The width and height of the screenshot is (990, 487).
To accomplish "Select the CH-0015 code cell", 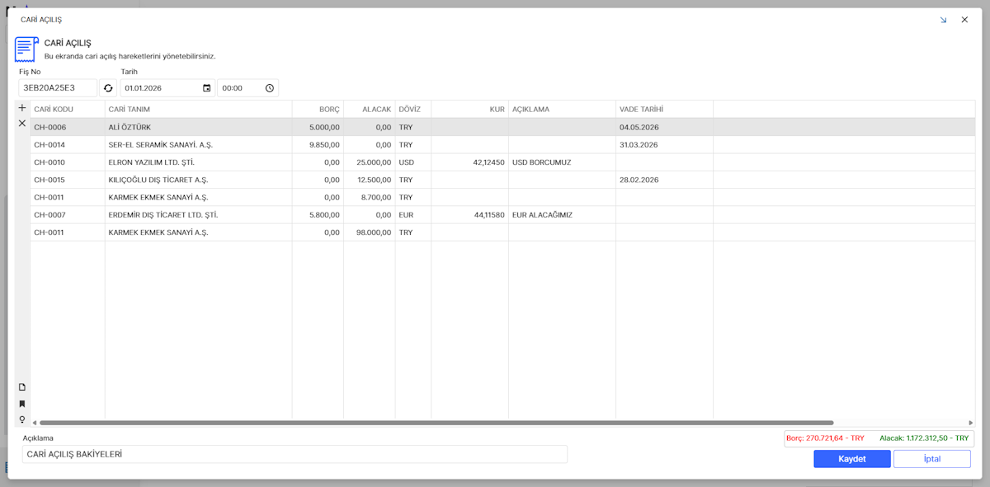I will (x=68, y=180).
